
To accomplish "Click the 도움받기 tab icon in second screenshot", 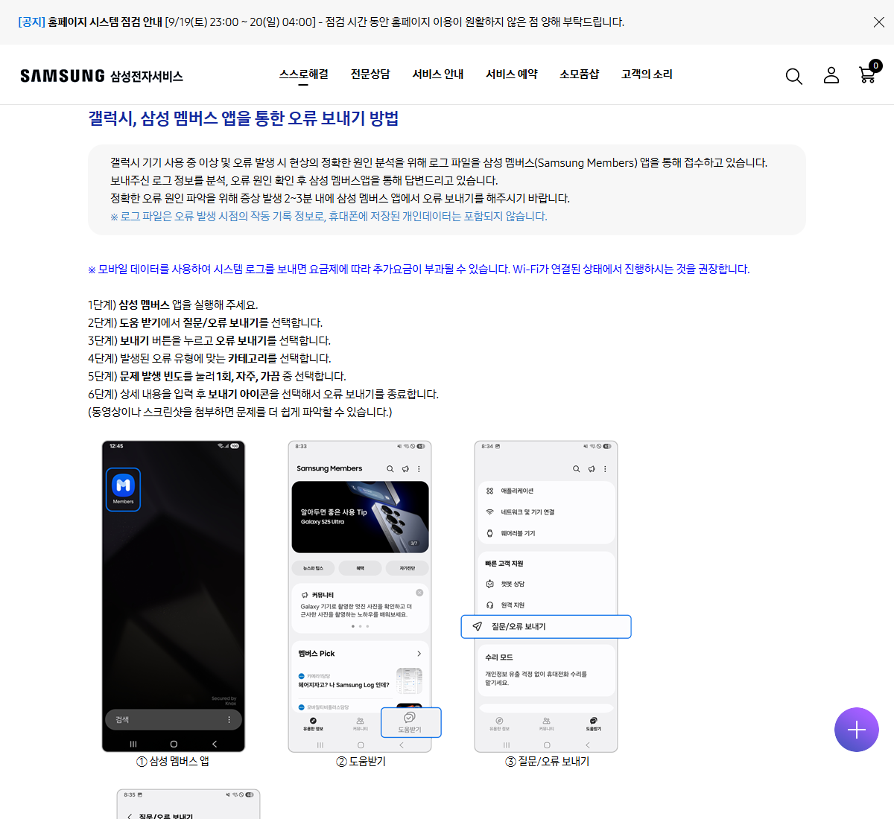I will tap(410, 722).
